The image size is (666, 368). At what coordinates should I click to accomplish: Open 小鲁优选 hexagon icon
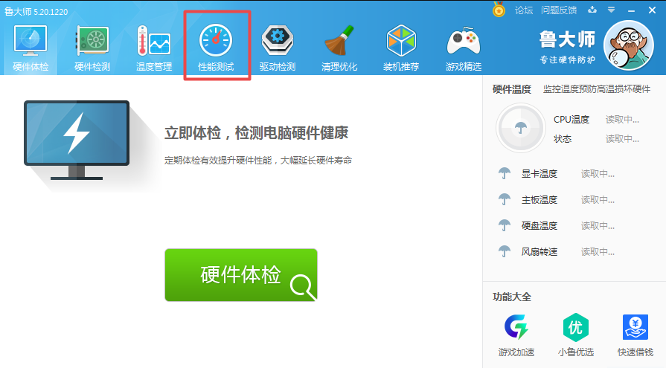tap(576, 327)
